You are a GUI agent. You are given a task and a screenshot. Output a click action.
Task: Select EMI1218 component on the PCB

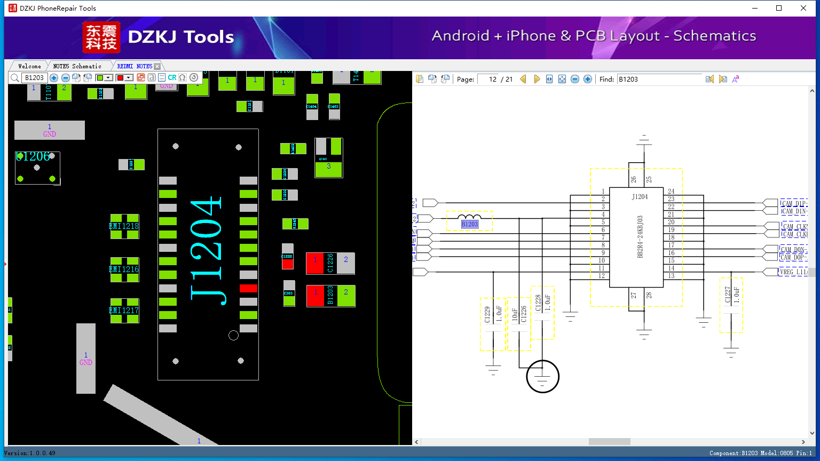(x=124, y=226)
